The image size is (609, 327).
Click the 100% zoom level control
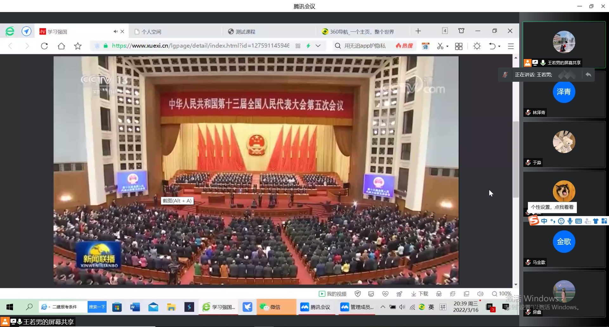pos(501,294)
